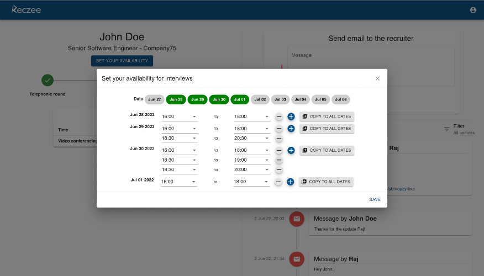This screenshot has height=276, width=484.
Task: Click mail icon beside Message by Raj
Action: (297, 259)
